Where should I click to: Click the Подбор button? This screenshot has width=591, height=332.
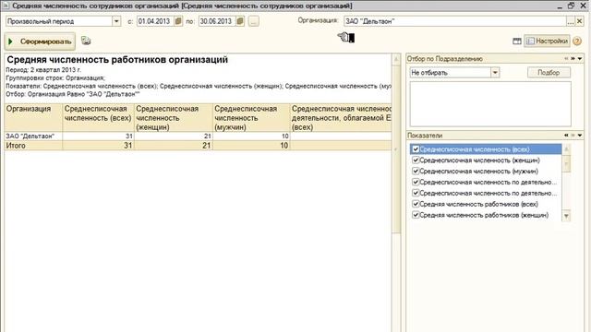[x=549, y=72]
